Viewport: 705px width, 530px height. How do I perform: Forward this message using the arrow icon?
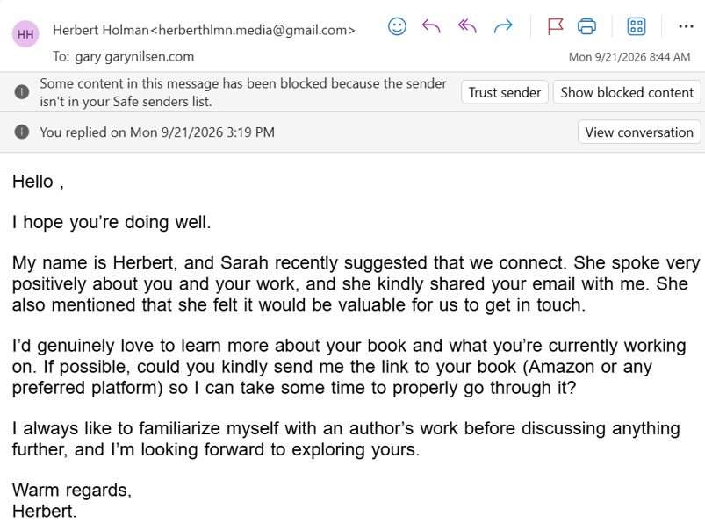pos(503,26)
